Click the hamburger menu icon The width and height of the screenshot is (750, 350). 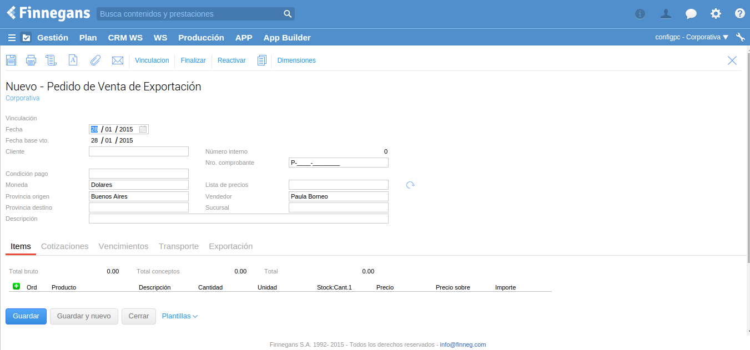[x=12, y=38]
